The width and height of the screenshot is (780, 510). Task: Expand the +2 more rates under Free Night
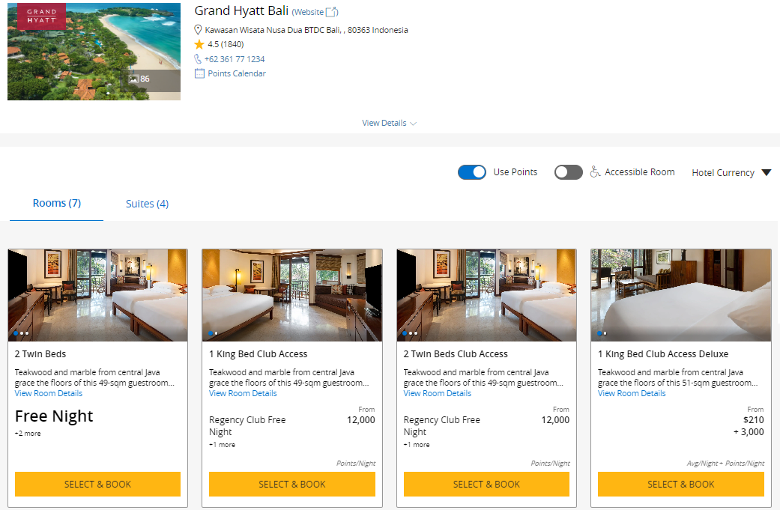(27, 433)
